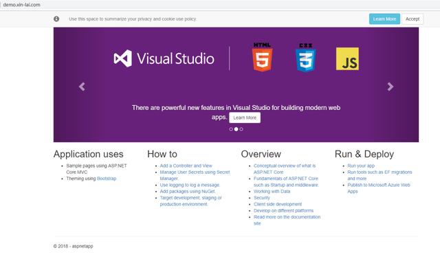Screen dimensions: 440x257
Task: Click the info icon in cookie banner
Action: (56, 19)
